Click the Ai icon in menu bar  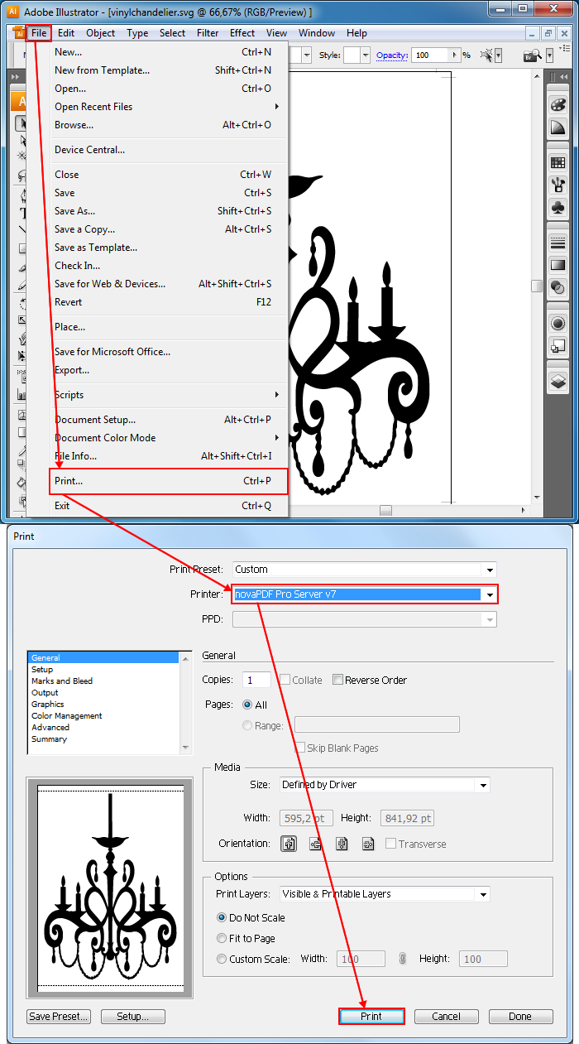pyautogui.click(x=19, y=33)
